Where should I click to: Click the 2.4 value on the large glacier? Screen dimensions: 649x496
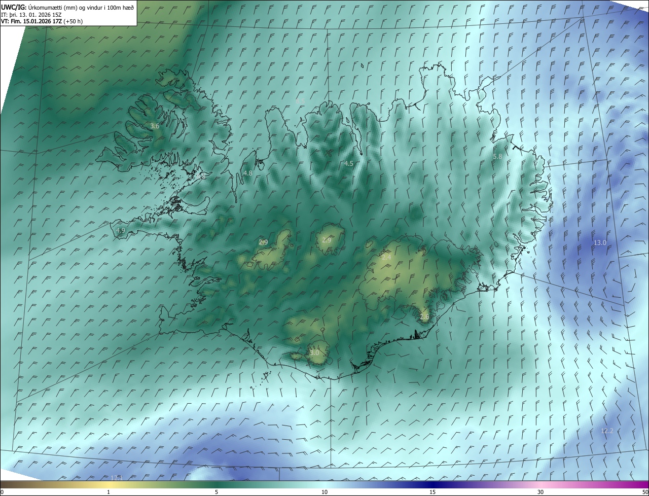coord(386,258)
